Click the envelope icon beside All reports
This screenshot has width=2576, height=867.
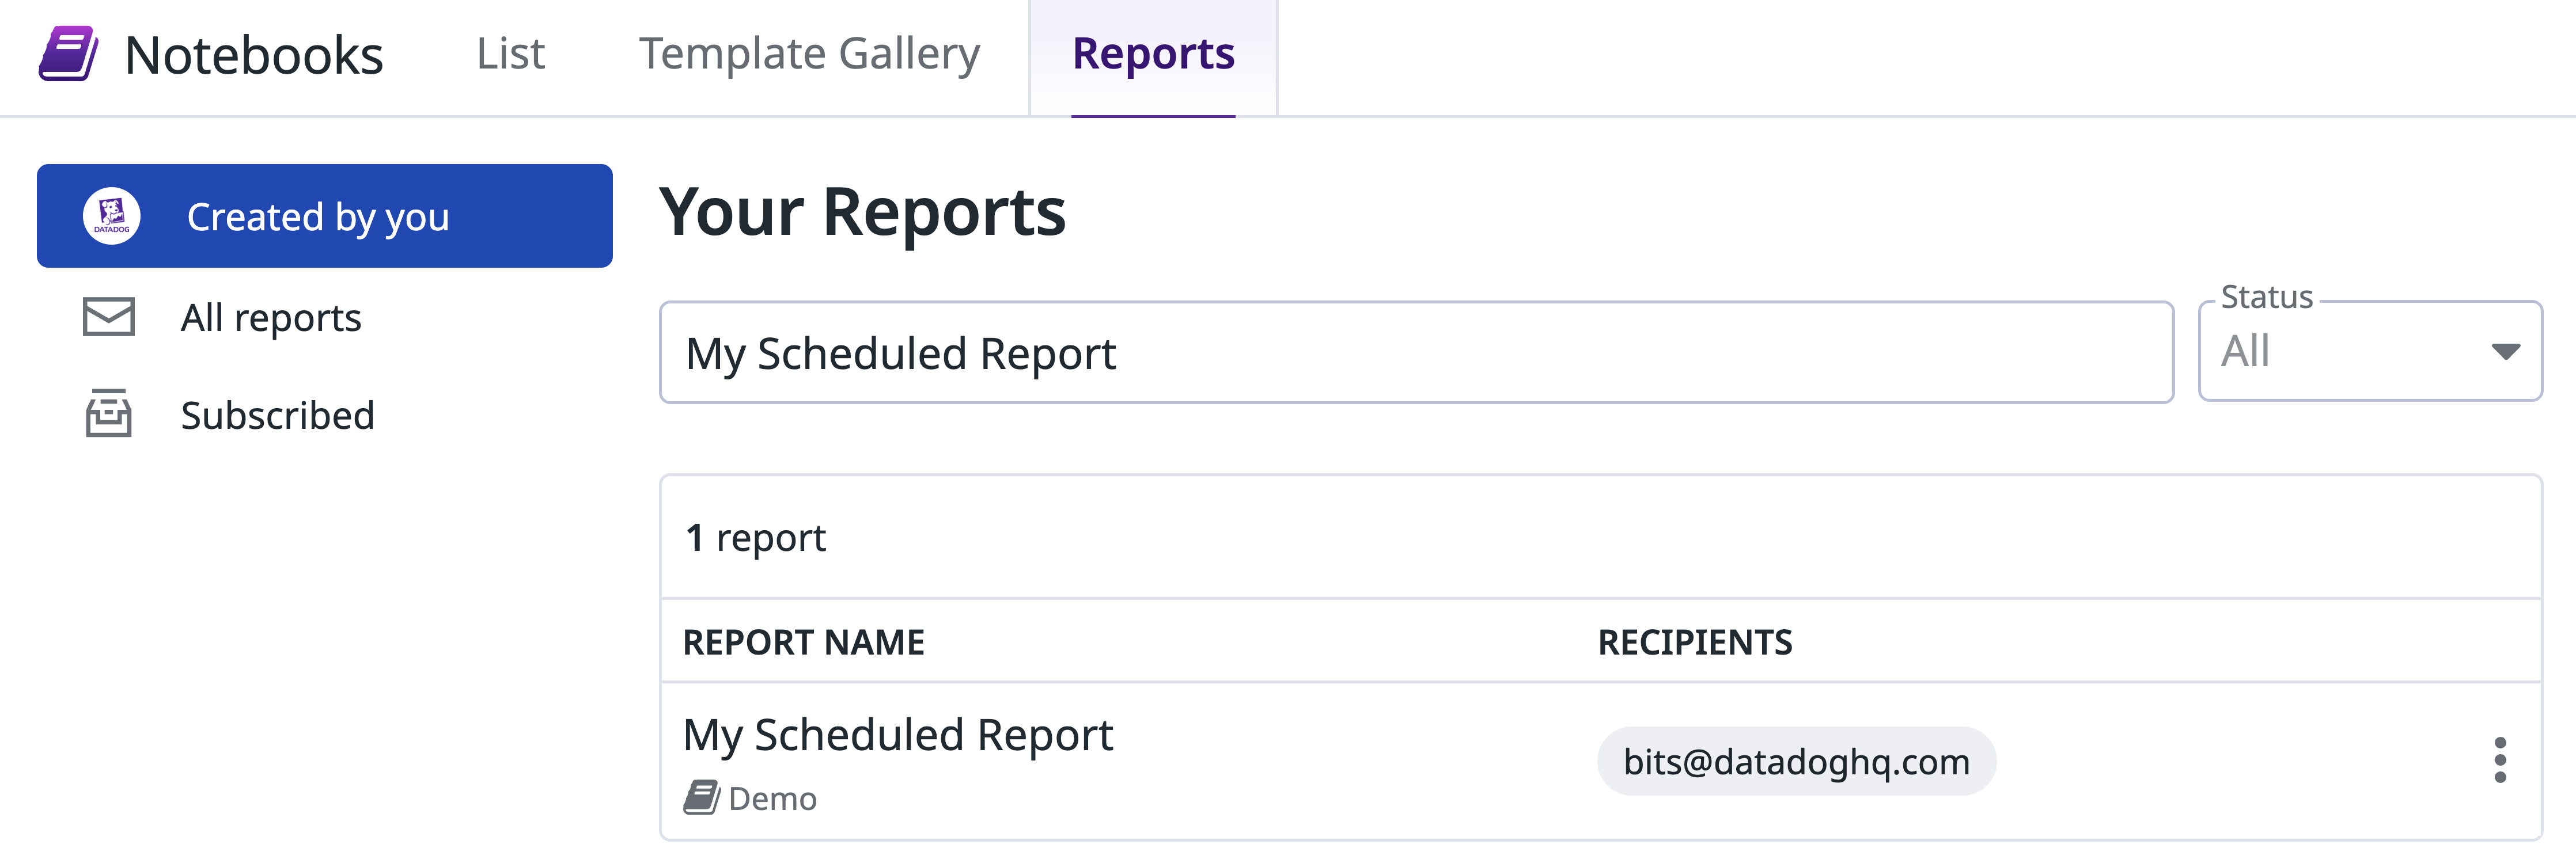(109, 317)
